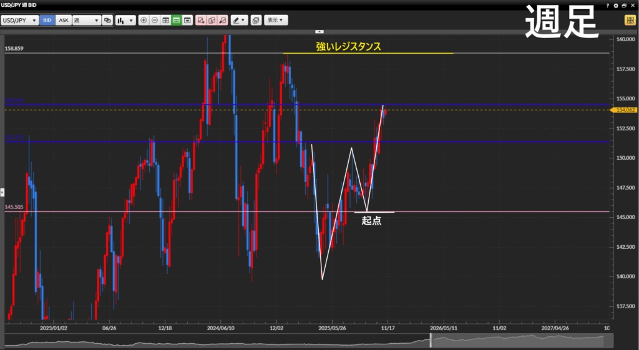Viewport: 639px width, 350px height.
Task: Switch price display to ASK
Action: (x=64, y=20)
